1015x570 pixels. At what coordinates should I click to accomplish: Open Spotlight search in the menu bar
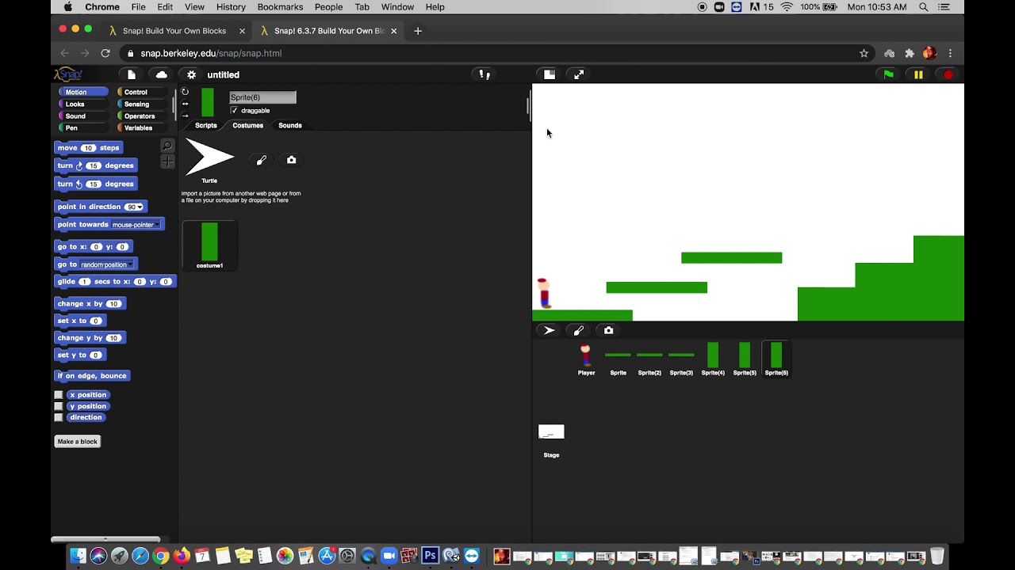pyautogui.click(x=924, y=7)
